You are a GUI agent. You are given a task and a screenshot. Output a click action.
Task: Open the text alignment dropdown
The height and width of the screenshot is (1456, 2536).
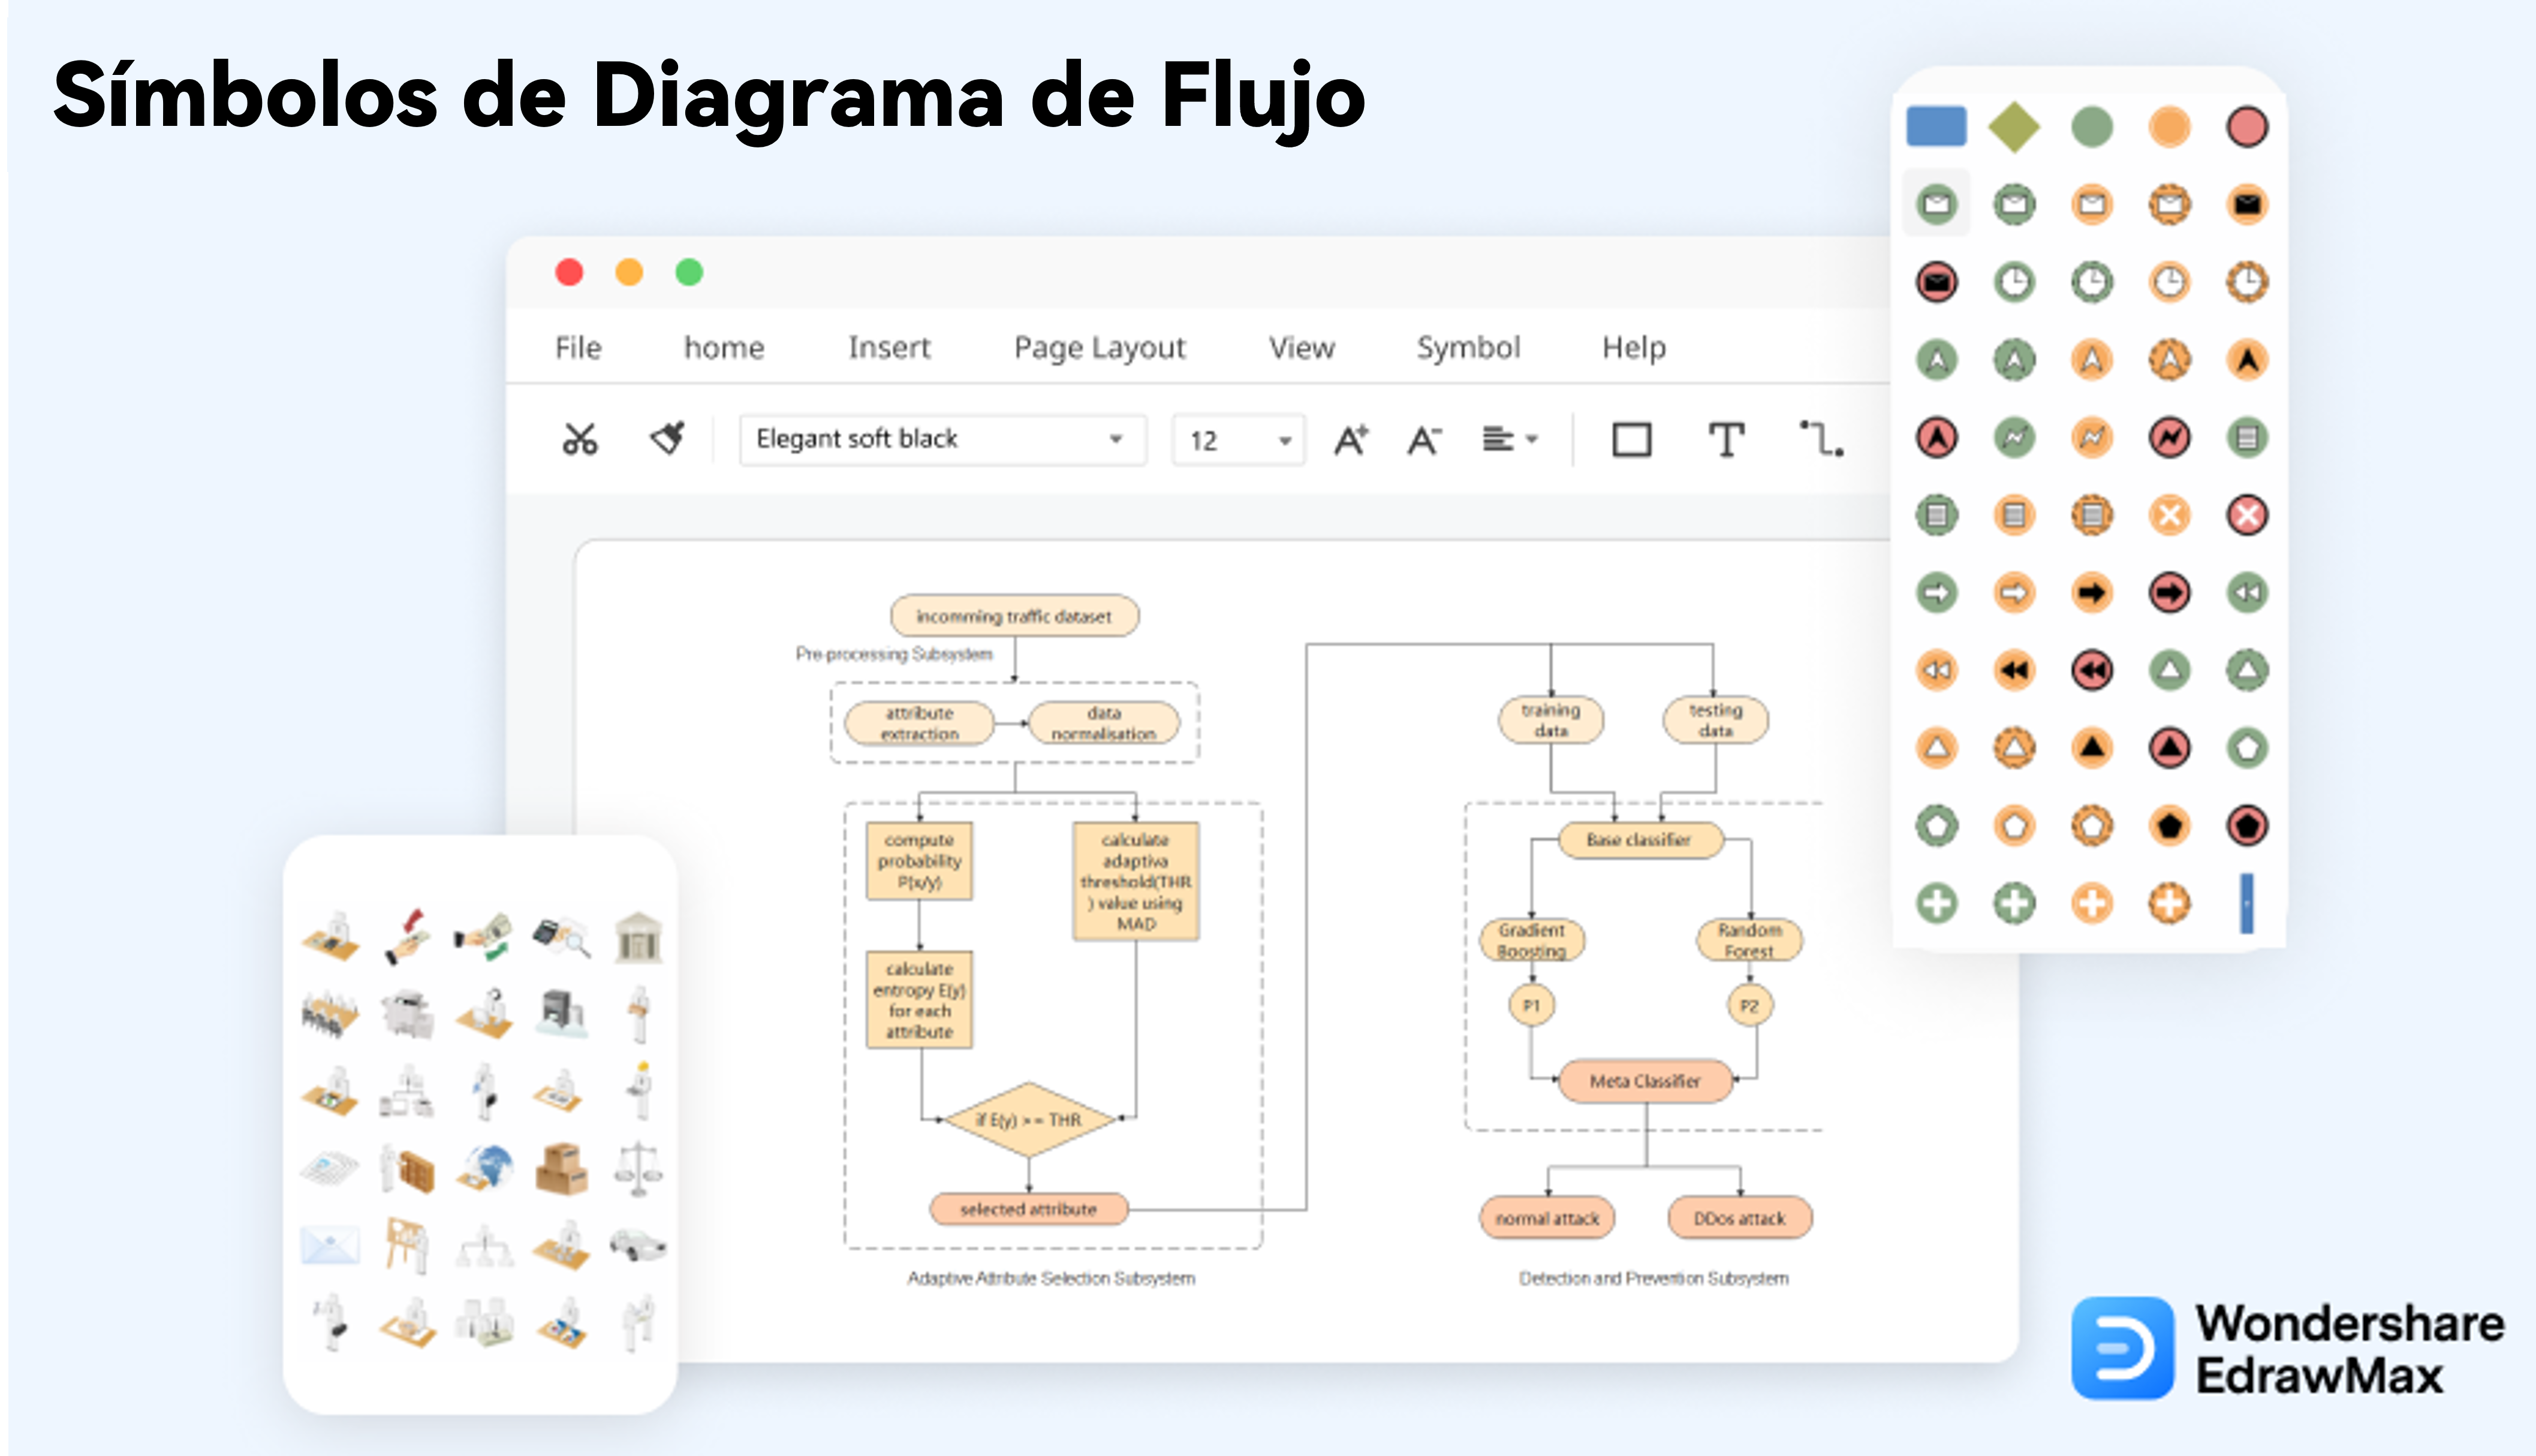pyautogui.click(x=1527, y=440)
